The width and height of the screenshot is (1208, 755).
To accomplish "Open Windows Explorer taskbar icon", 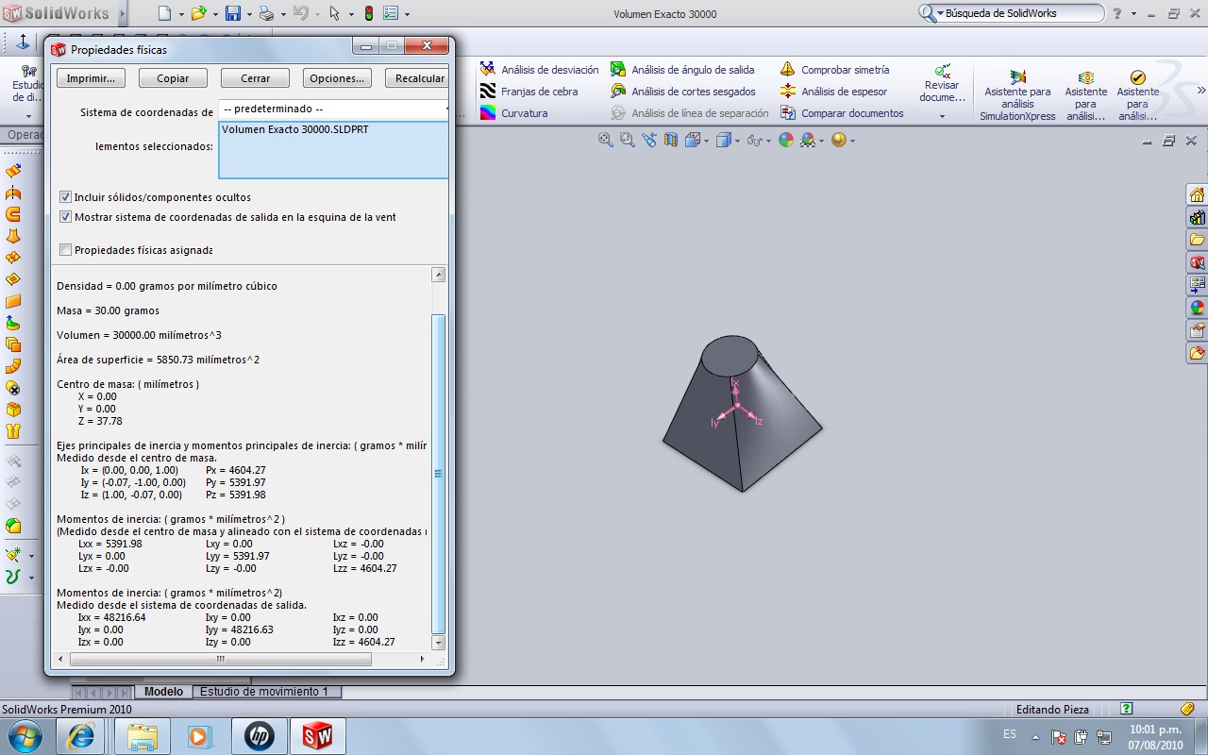I will point(143,736).
